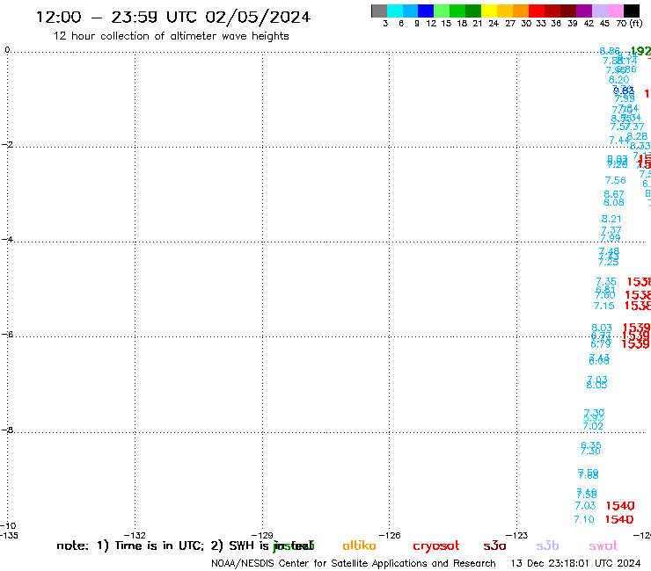Click the black legend swatch at scale end
Screen dimensions: 651x571
coord(632,11)
